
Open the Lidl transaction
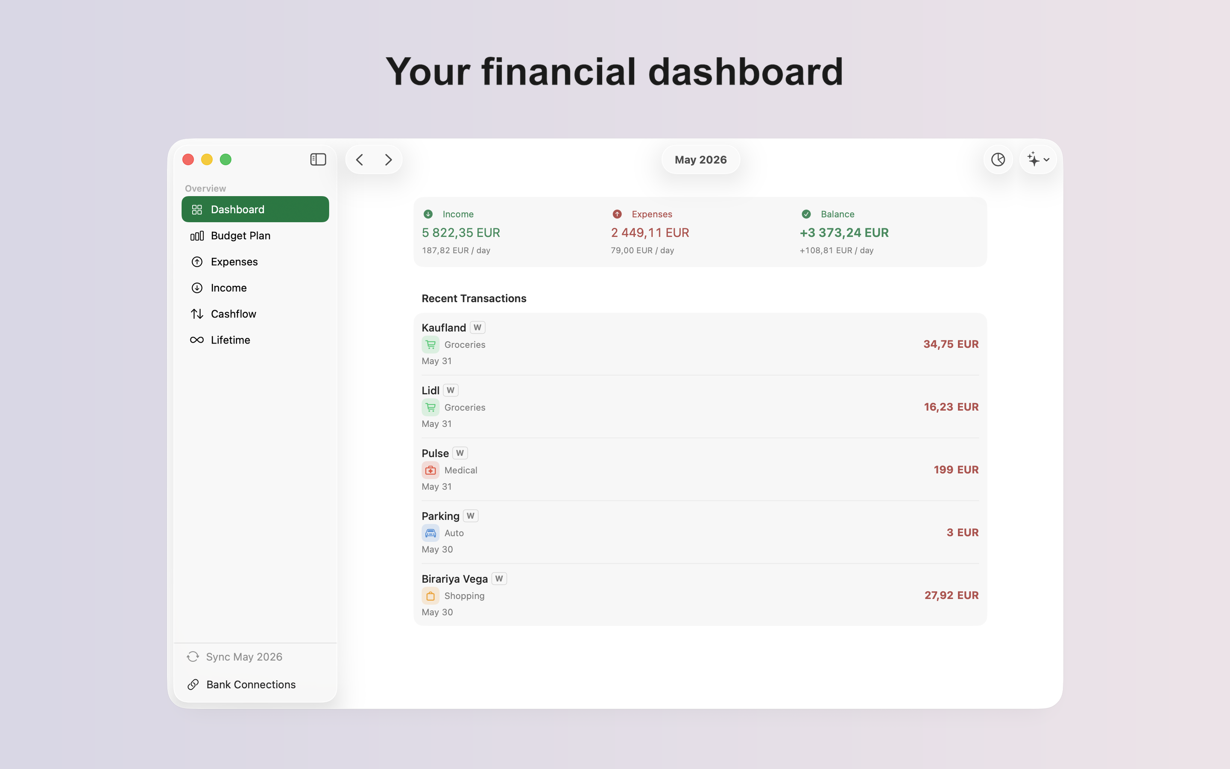coord(700,406)
